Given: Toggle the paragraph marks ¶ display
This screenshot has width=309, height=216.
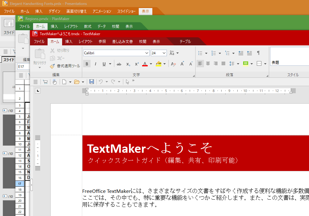Looking at the screenshot, I should click(258, 53).
